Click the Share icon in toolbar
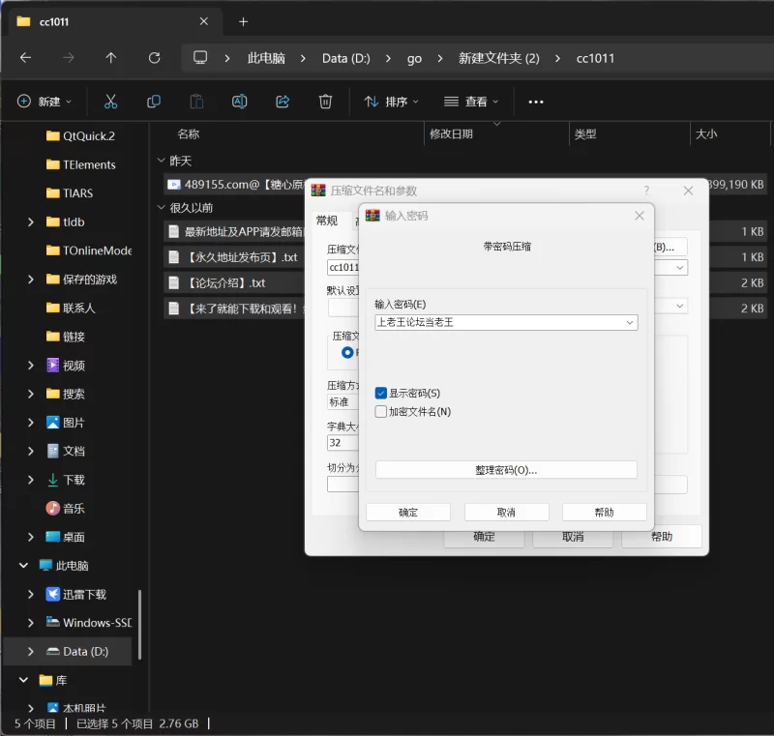 (283, 102)
